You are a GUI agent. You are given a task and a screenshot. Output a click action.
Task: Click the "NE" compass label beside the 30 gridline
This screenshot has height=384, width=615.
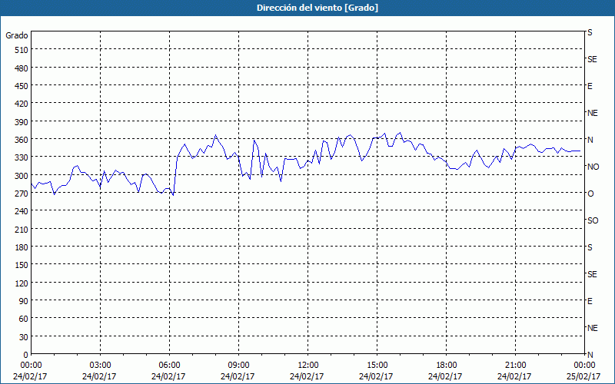(x=593, y=328)
